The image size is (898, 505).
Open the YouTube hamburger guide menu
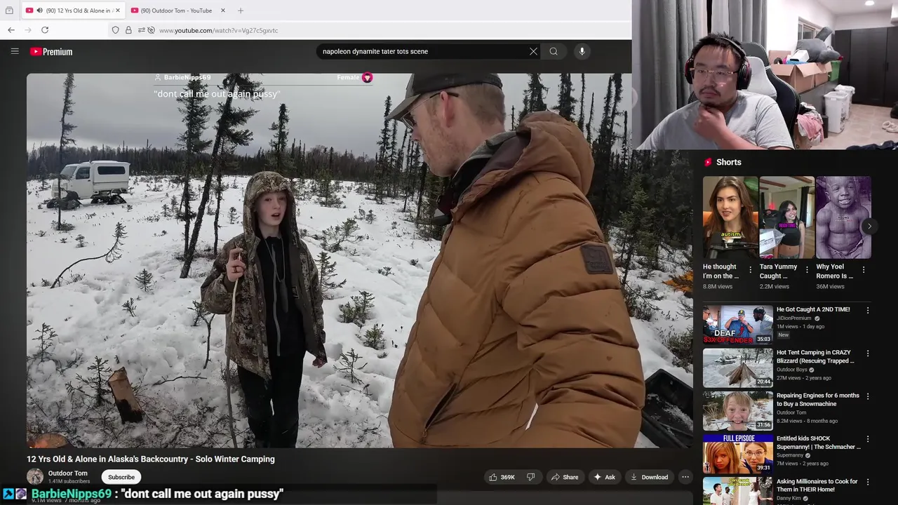point(15,51)
